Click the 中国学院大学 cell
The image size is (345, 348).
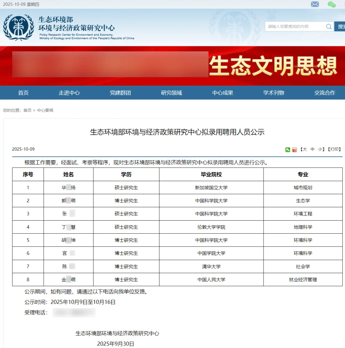point(211,253)
